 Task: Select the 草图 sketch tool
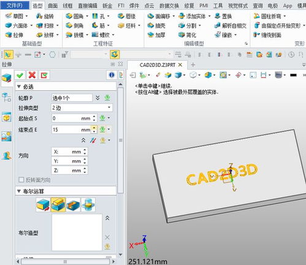click(x=14, y=16)
